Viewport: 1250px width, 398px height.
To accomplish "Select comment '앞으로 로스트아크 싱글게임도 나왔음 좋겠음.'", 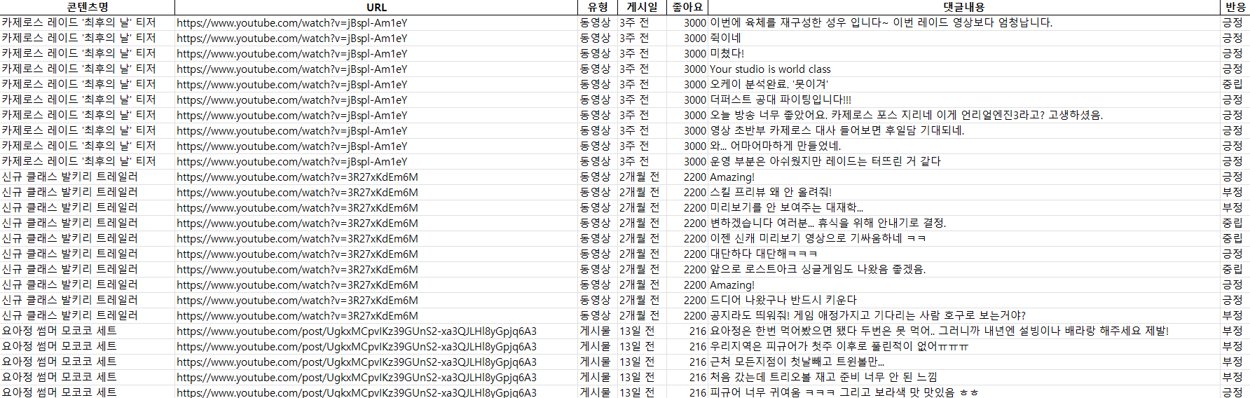I will [818, 269].
